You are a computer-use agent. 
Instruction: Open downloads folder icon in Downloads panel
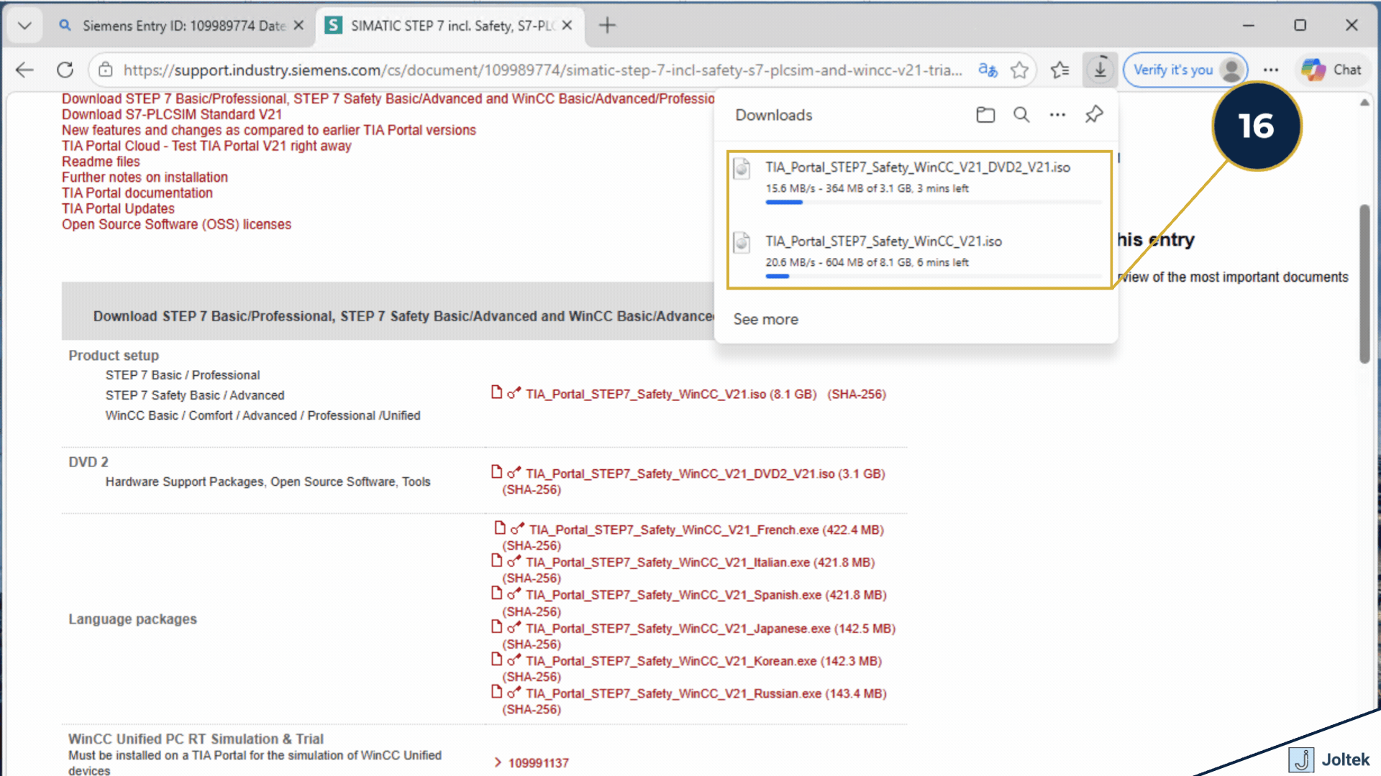point(985,115)
